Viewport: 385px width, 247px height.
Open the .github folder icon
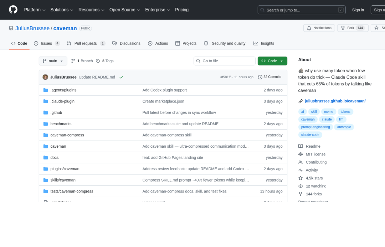click(46, 112)
